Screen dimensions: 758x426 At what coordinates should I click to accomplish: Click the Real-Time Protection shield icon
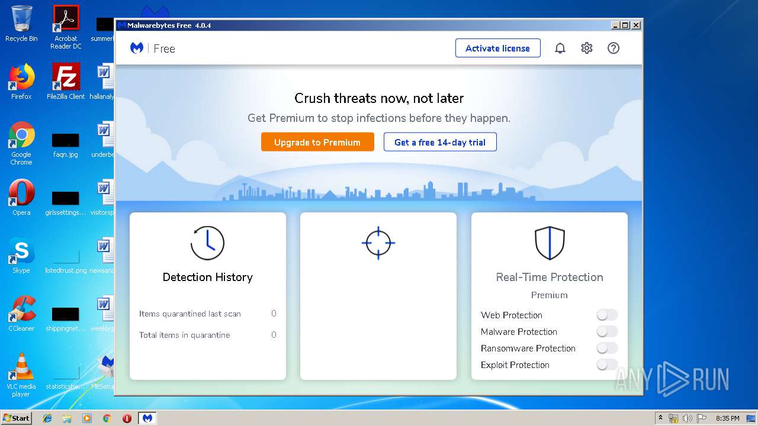tap(550, 243)
